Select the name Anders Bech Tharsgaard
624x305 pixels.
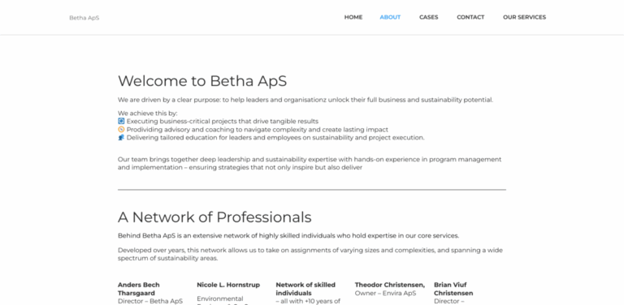[x=138, y=289]
